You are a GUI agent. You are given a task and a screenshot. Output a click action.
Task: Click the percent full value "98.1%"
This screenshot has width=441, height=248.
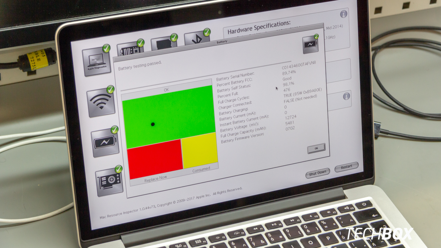click(x=289, y=84)
